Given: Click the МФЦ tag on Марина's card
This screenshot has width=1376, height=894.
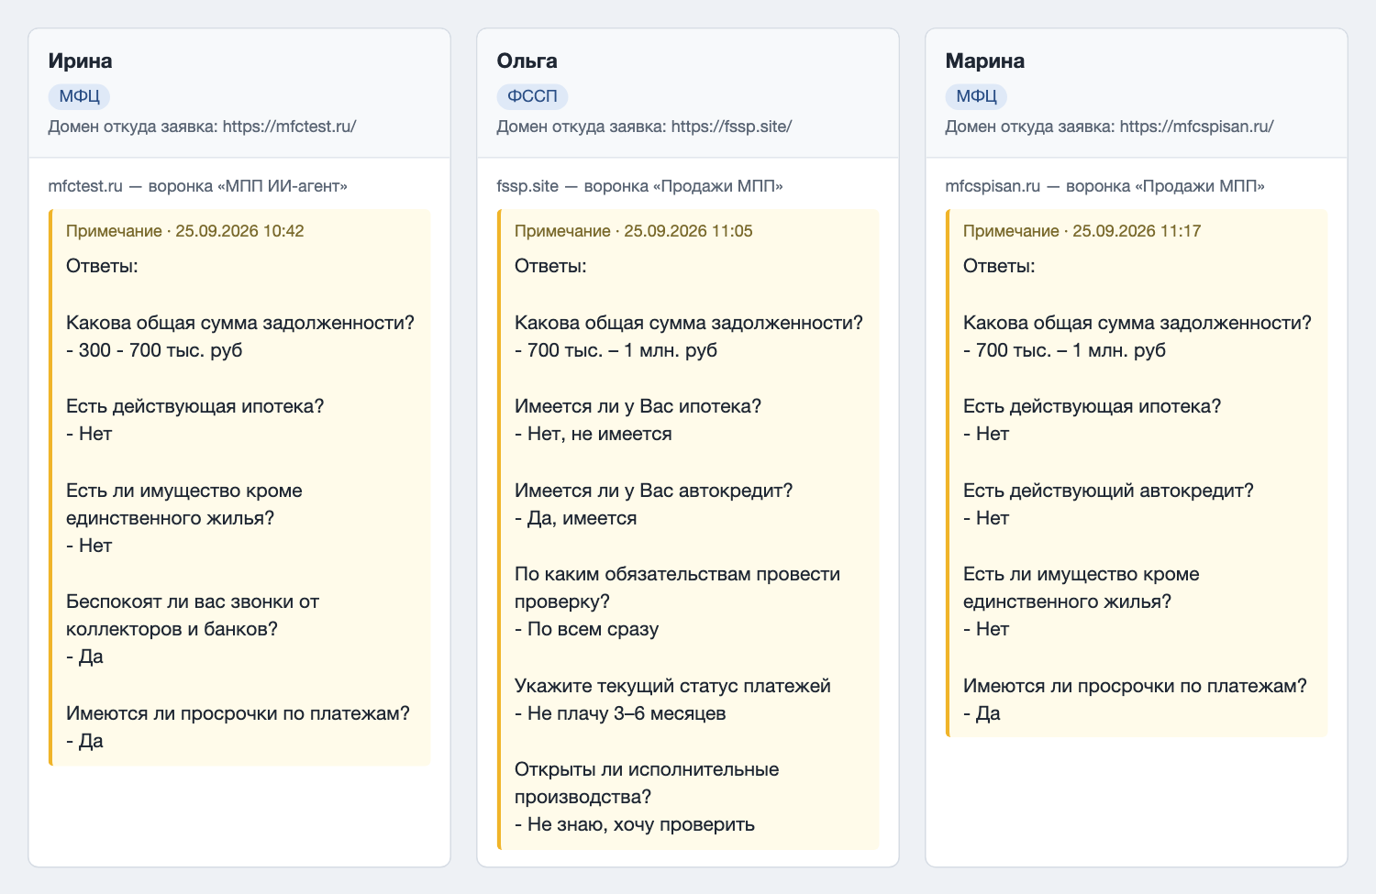Looking at the screenshot, I should (976, 96).
